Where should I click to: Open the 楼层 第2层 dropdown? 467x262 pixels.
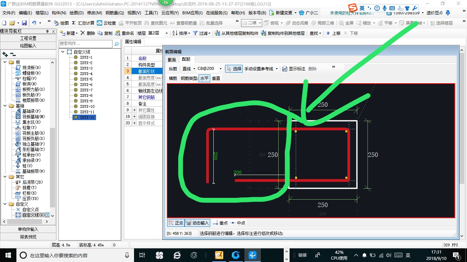(x=166, y=33)
